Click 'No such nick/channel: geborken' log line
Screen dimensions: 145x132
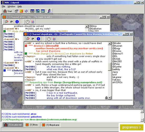21,117
